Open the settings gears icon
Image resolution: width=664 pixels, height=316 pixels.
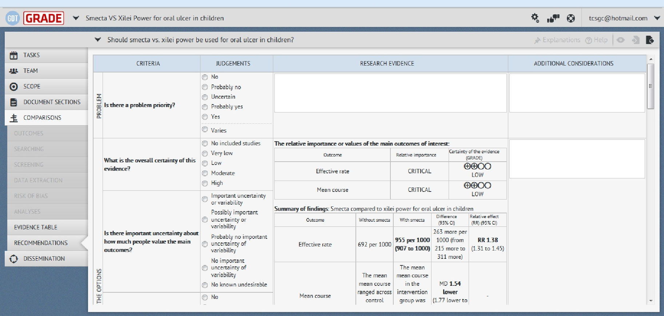(535, 18)
